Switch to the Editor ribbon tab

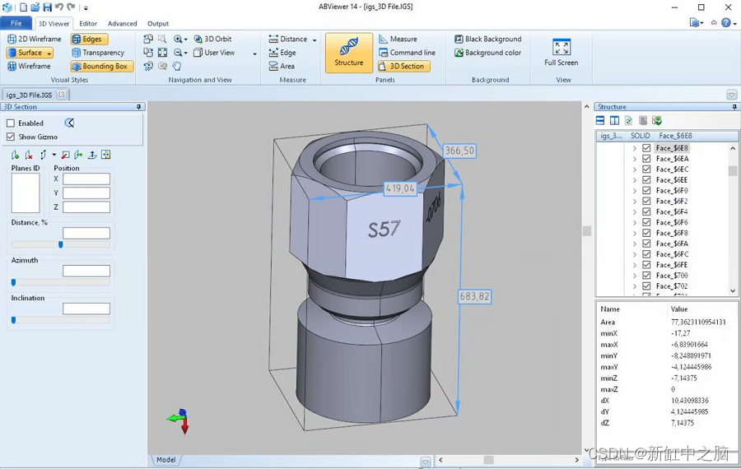(88, 23)
